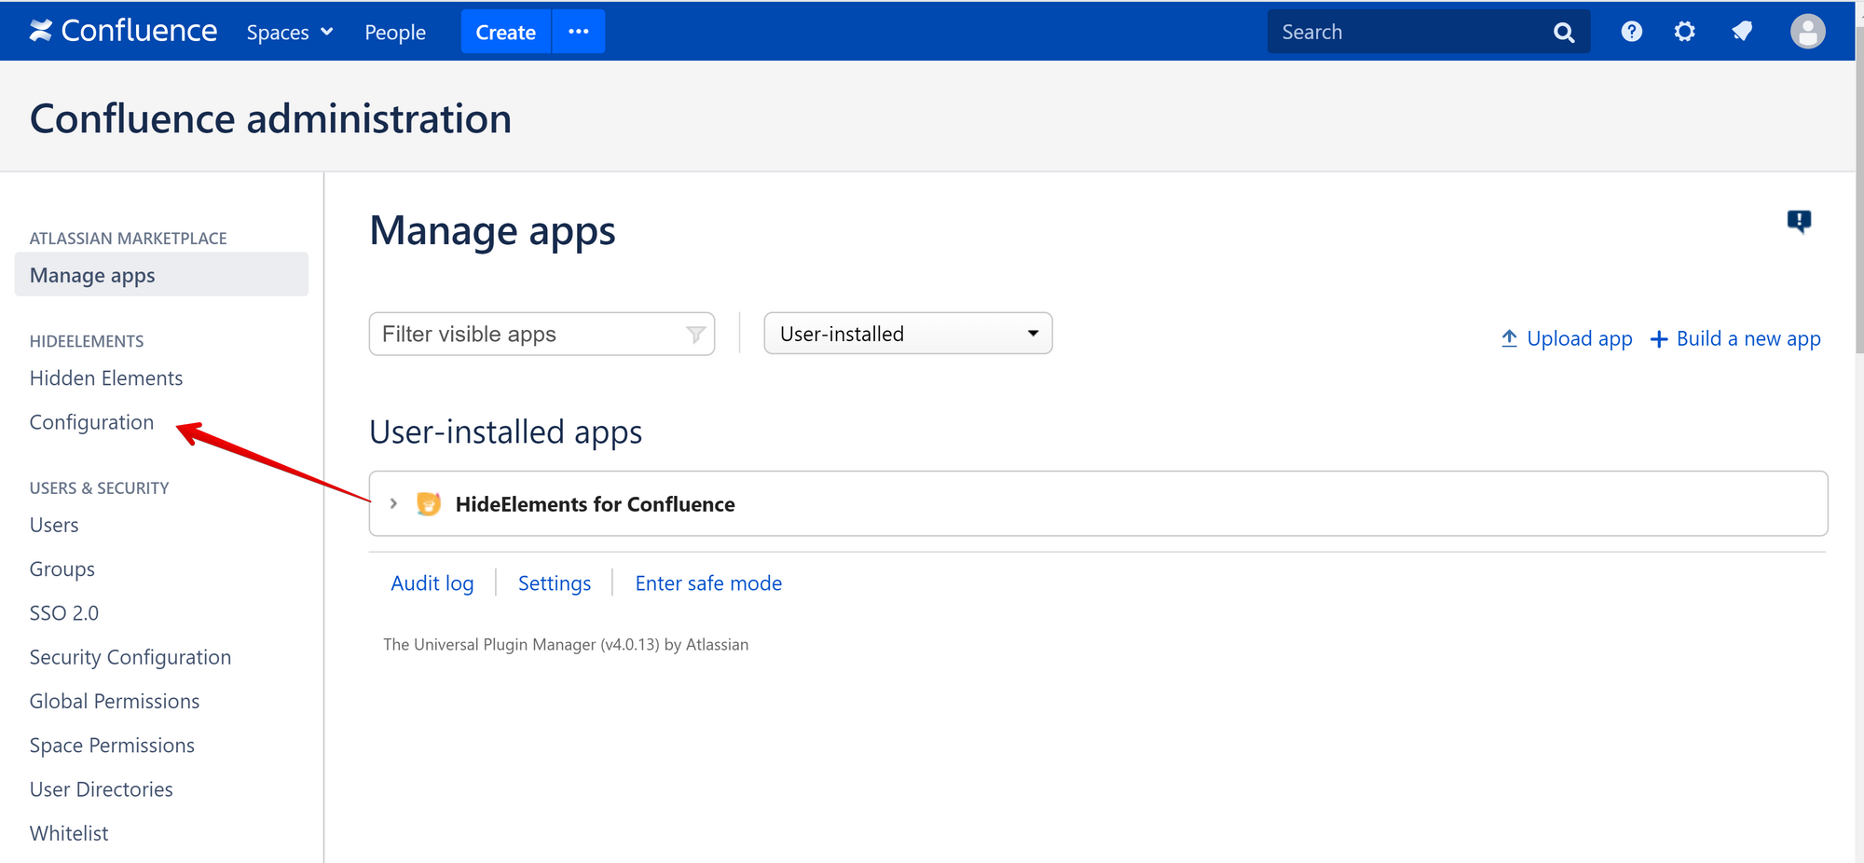Screen dimensions: 1864x863
Task: Open the administration gear icon
Action: 1684,32
